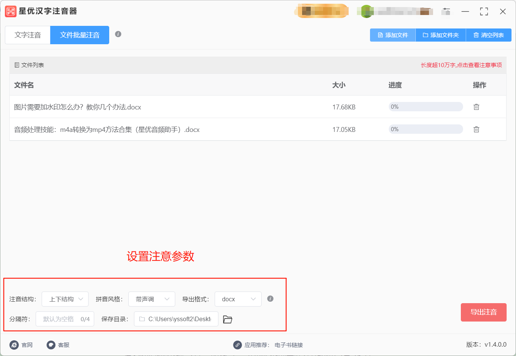Click the 保存目录 path field

click(x=176, y=319)
